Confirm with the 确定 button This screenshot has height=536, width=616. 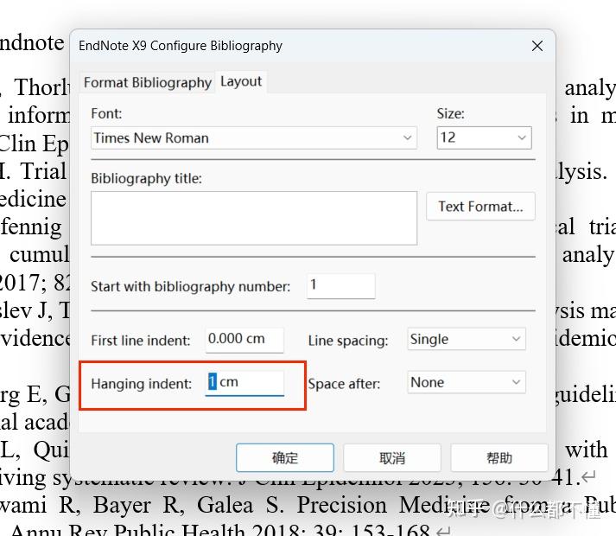click(285, 457)
